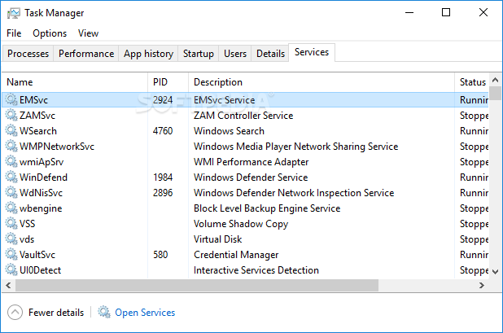Click the vertical scrollbar down arrow

tap(496, 272)
